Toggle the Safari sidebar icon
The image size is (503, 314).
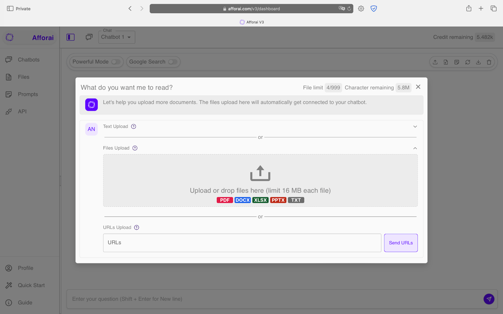[10, 8]
